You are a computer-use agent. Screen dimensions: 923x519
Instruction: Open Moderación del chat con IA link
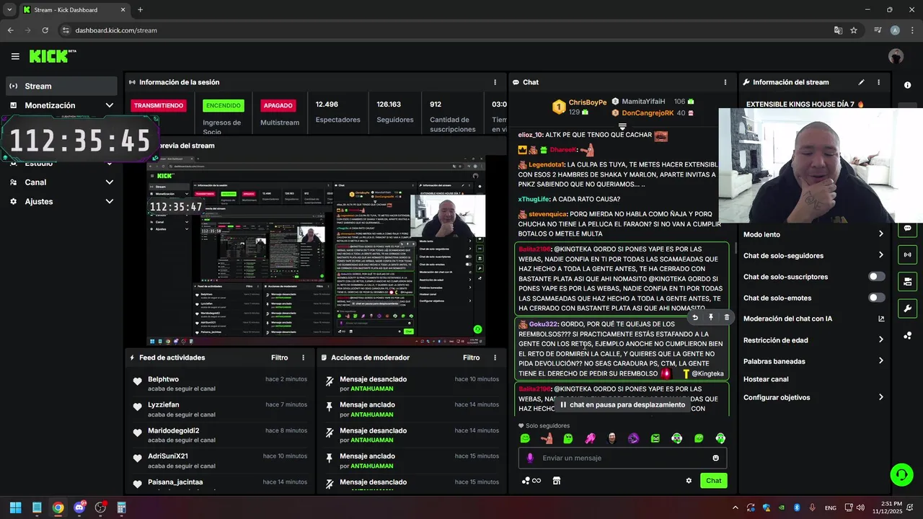pyautogui.click(x=813, y=319)
